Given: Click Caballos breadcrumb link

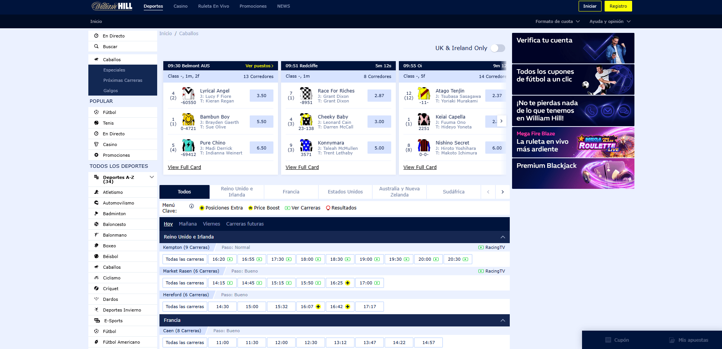Looking at the screenshot, I should pyautogui.click(x=189, y=34).
